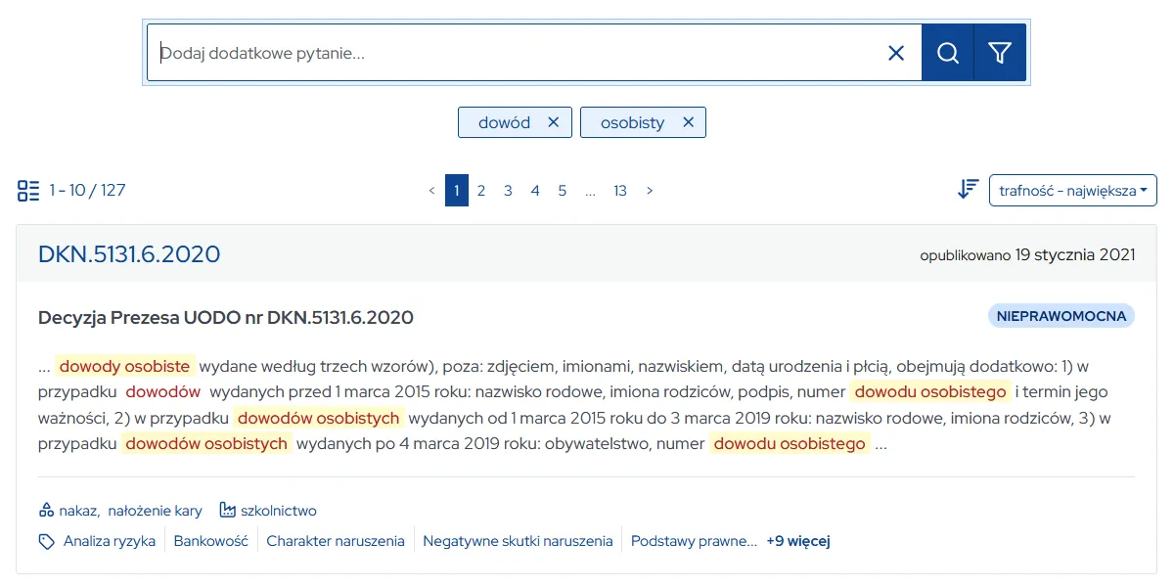Screen dimensions: 1174x587
Task: Click the previous page chevron
Action: tap(430, 190)
